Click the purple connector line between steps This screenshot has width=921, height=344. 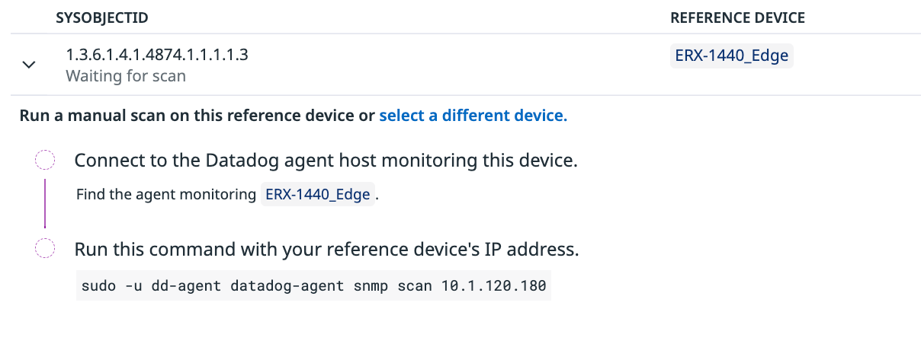(45, 203)
